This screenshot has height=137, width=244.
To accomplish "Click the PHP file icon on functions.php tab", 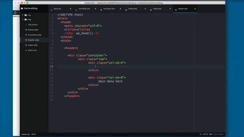I will pos(101,10).
